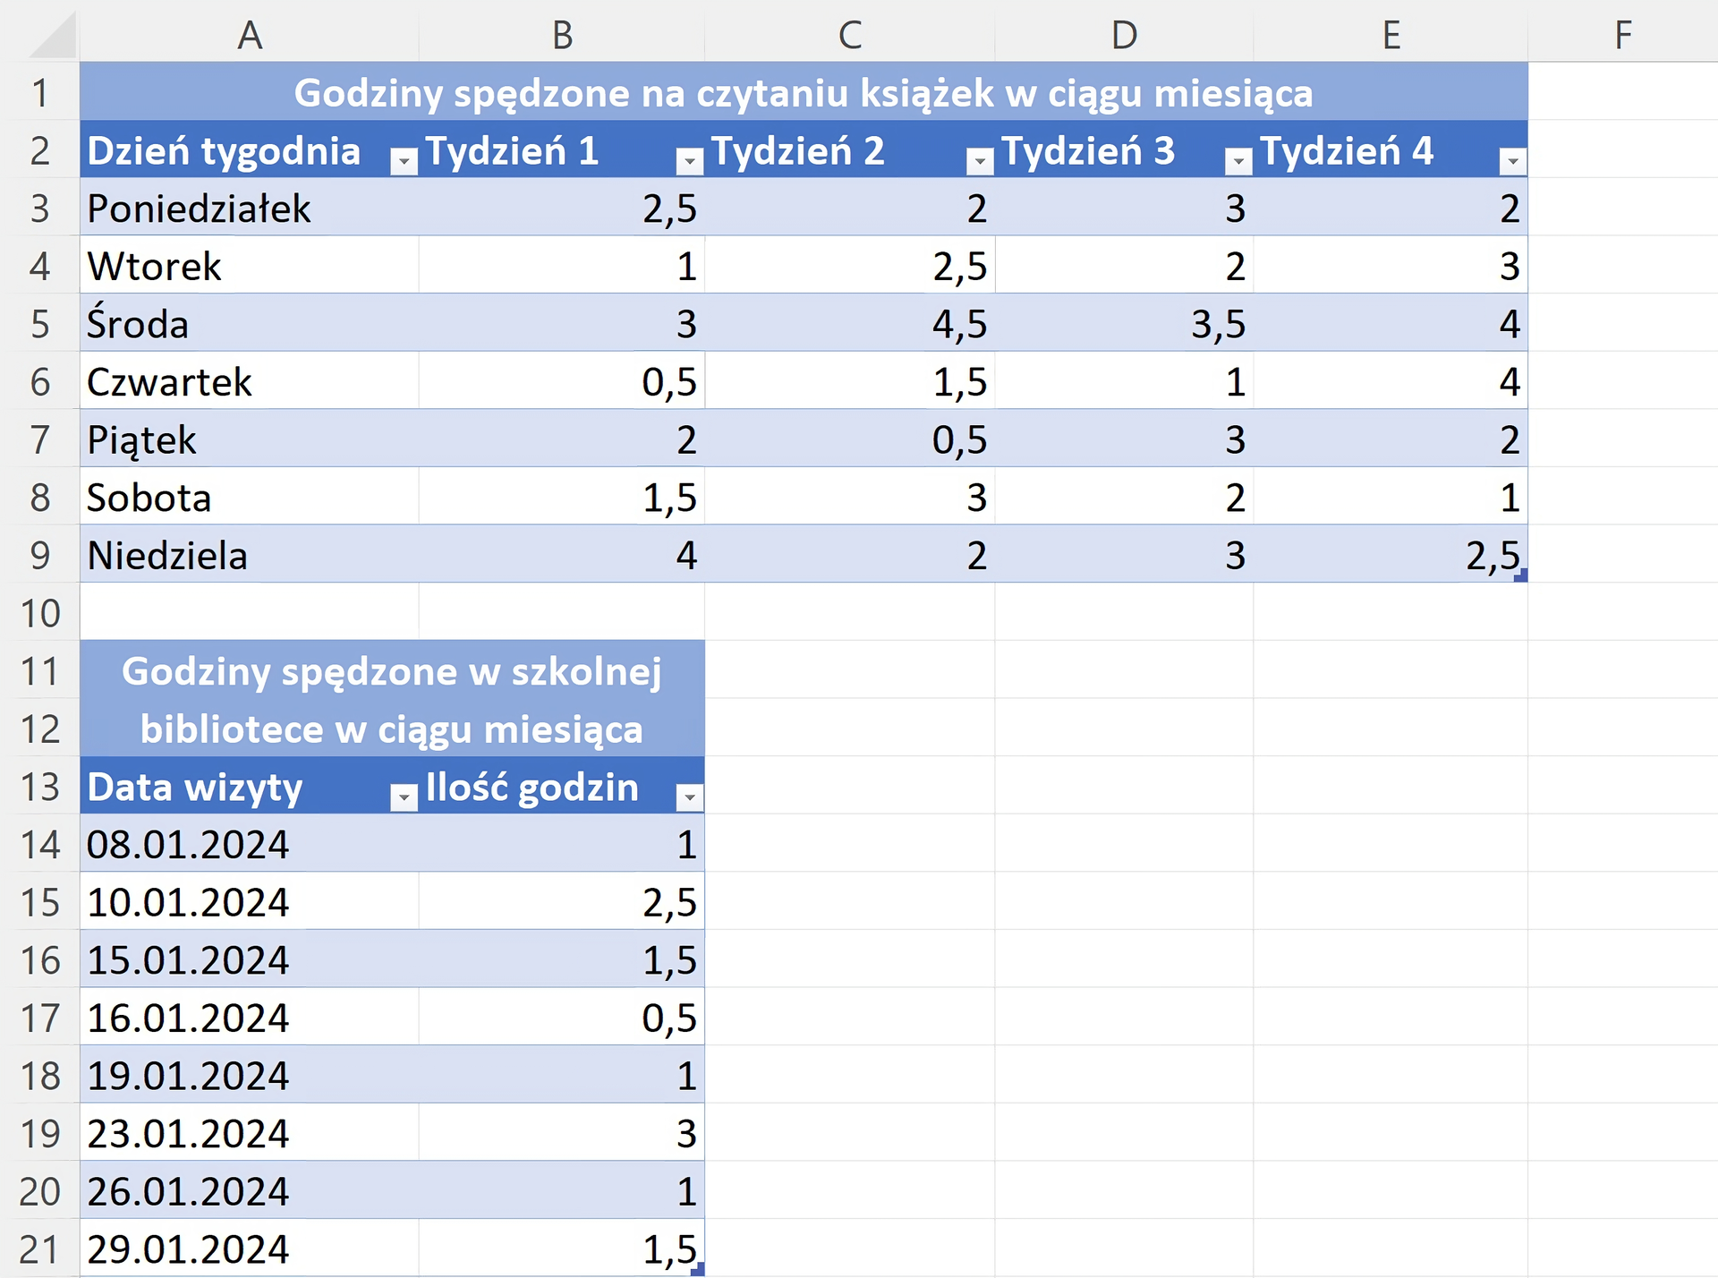
Task: Select column F header
Action: pos(1622,36)
